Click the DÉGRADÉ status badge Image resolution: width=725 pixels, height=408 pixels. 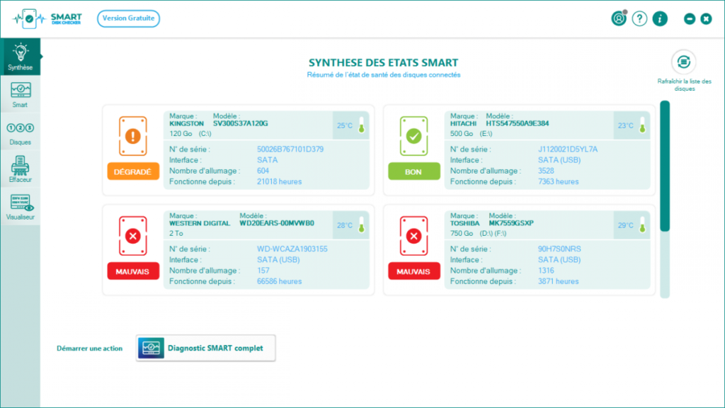coord(133,171)
